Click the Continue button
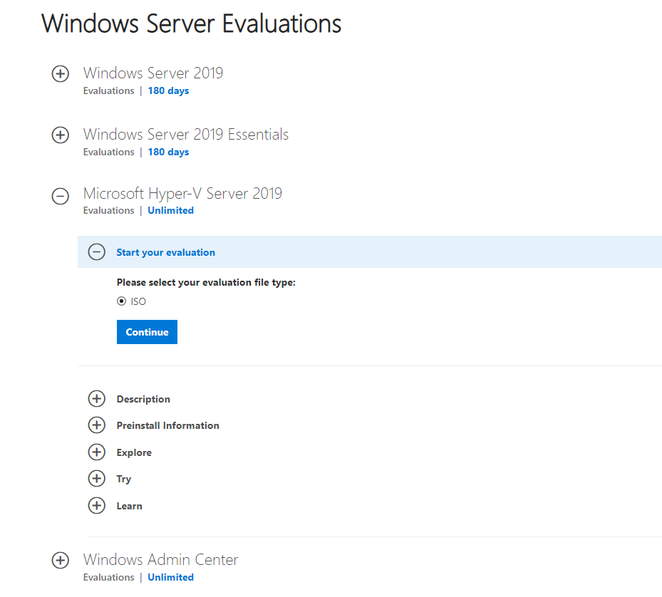This screenshot has height=597, width=662. (147, 332)
